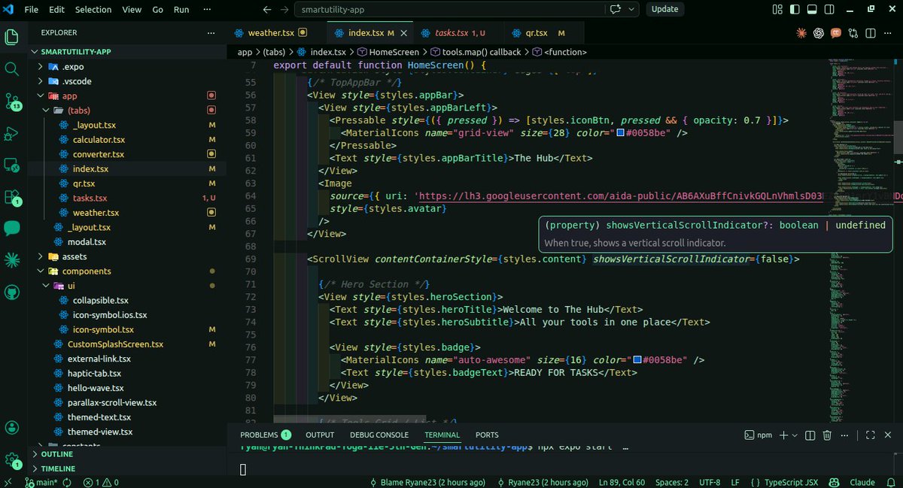Open the Search view in activity bar
This screenshot has width=903, height=488.
tap(12, 69)
